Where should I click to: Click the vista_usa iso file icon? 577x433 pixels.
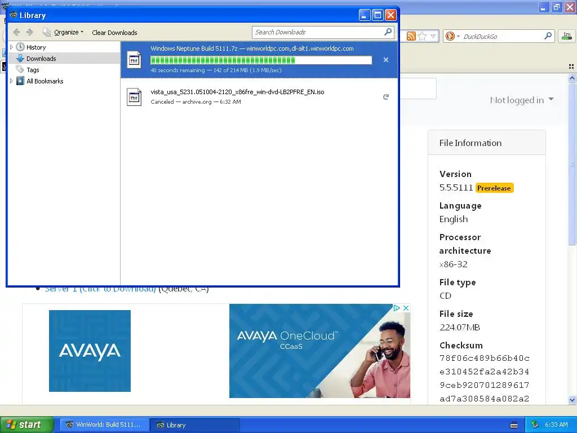click(x=134, y=97)
